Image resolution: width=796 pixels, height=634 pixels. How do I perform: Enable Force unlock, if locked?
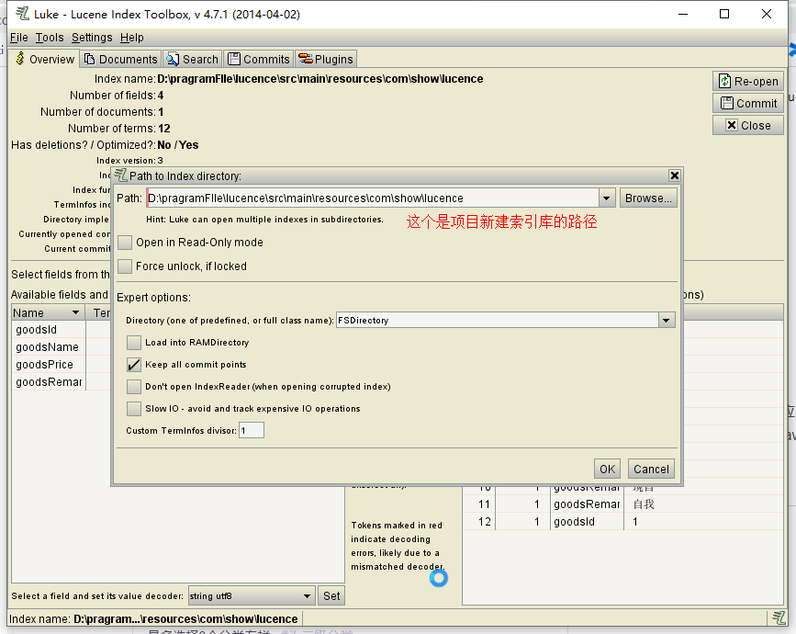tap(125, 266)
